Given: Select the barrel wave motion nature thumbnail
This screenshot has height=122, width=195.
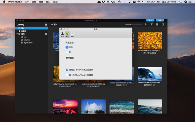Looking at the screenshot, I should click(x=150, y=74).
